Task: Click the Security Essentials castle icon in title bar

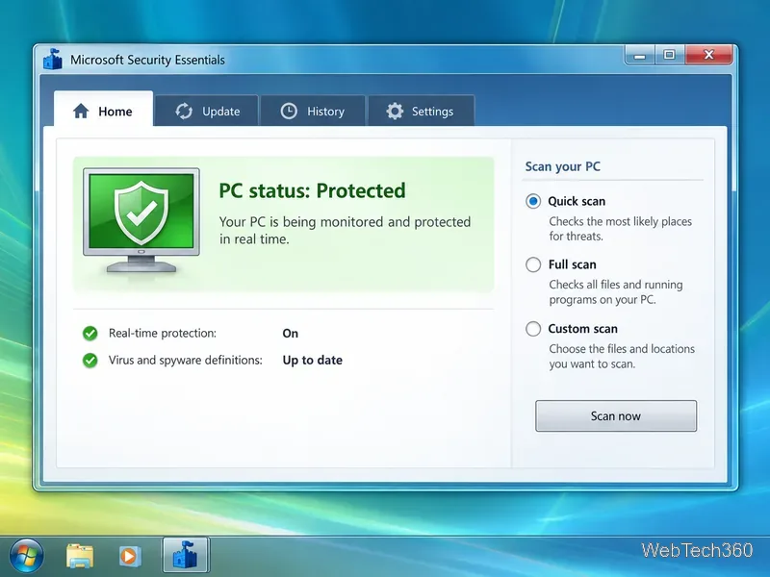Action: pyautogui.click(x=53, y=60)
